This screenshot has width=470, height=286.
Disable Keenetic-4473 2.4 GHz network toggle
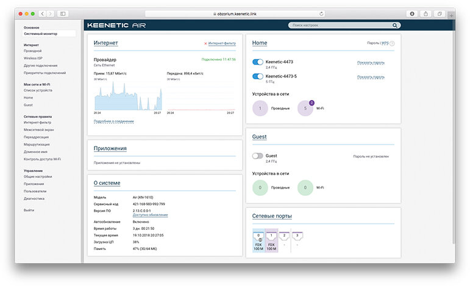[x=257, y=62]
